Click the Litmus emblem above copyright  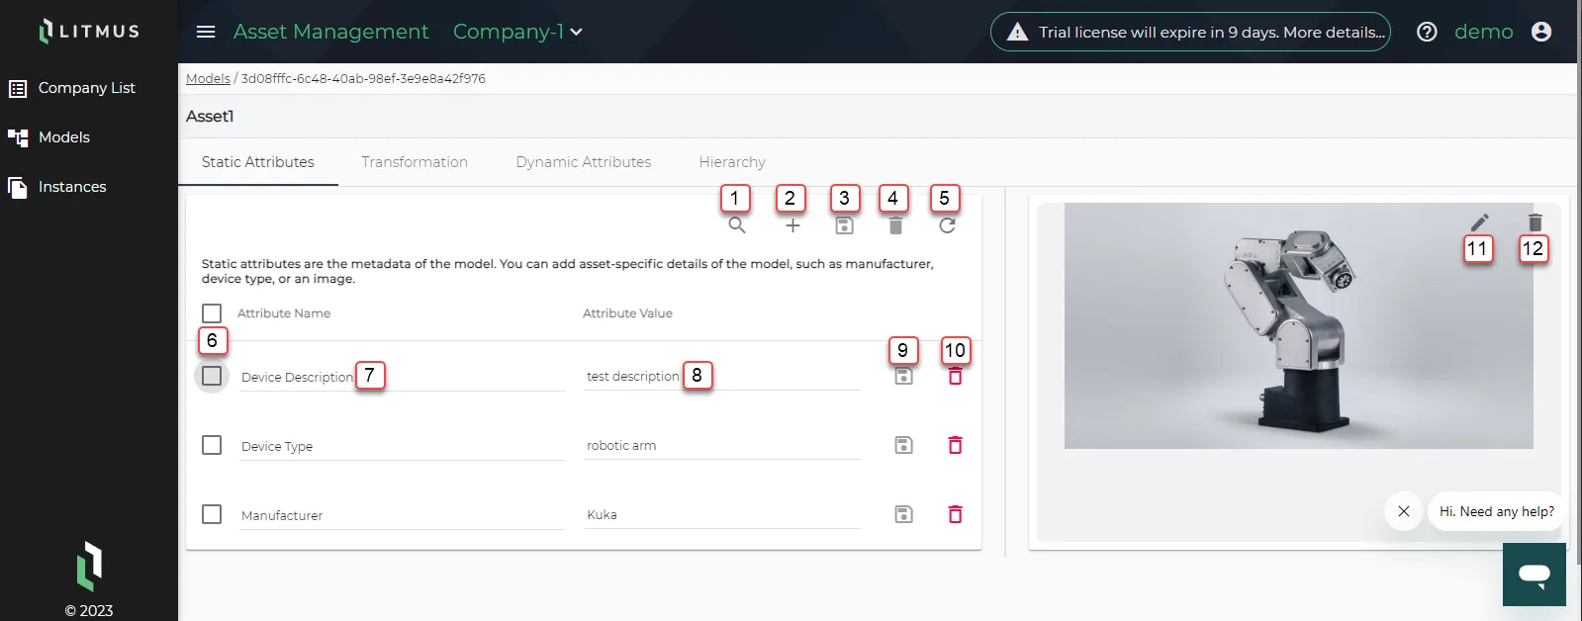(89, 567)
